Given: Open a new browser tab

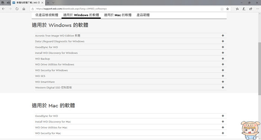Looking at the screenshot, I should 48,3.
